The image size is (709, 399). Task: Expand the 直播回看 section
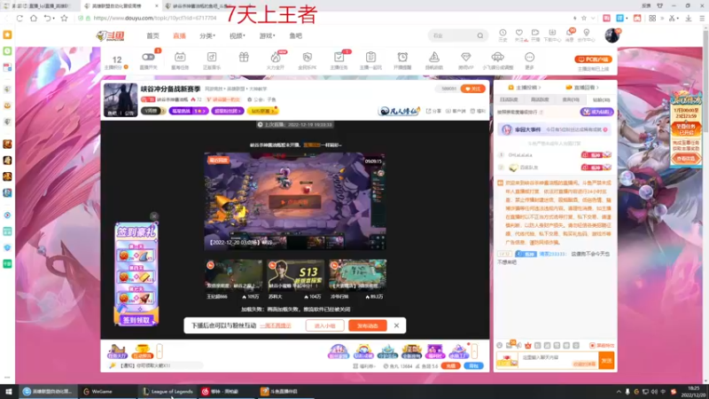pyautogui.click(x=582, y=87)
